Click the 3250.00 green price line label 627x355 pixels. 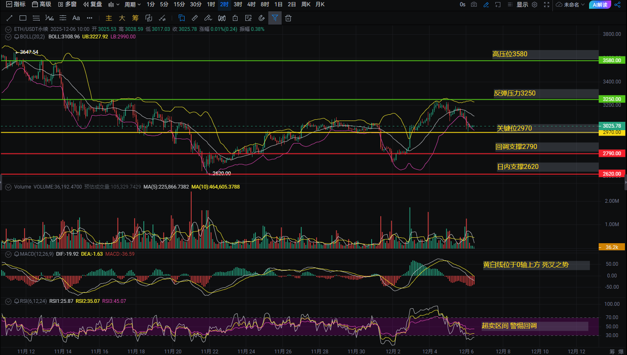[x=612, y=99]
